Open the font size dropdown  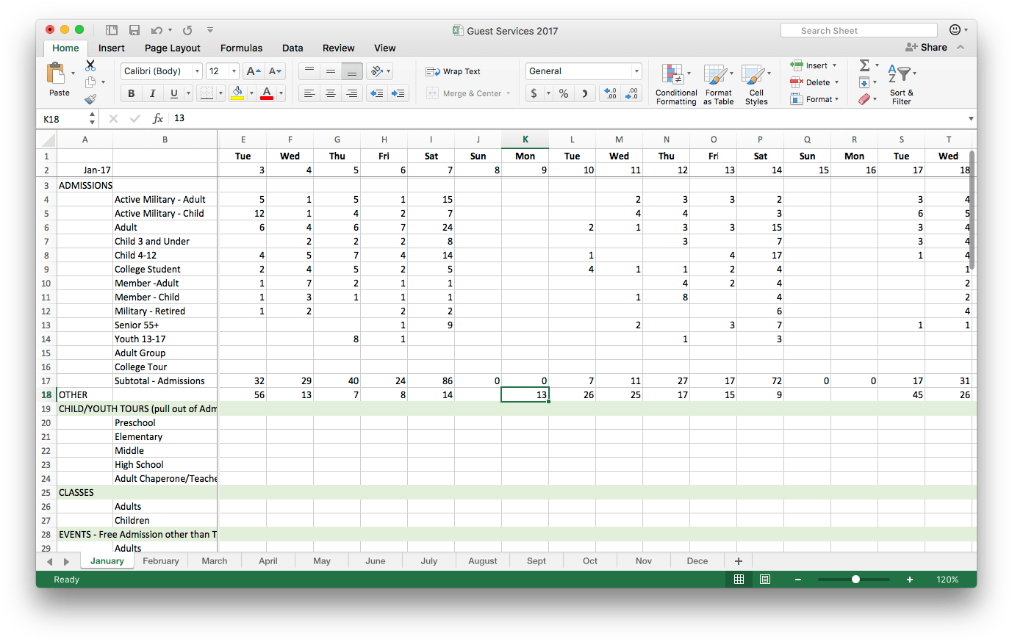pyautogui.click(x=234, y=71)
